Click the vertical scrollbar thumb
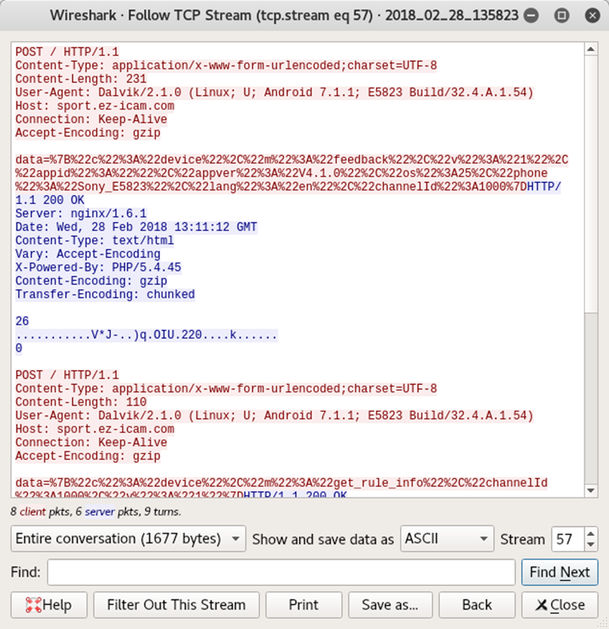This screenshot has height=629, width=609. point(591,184)
